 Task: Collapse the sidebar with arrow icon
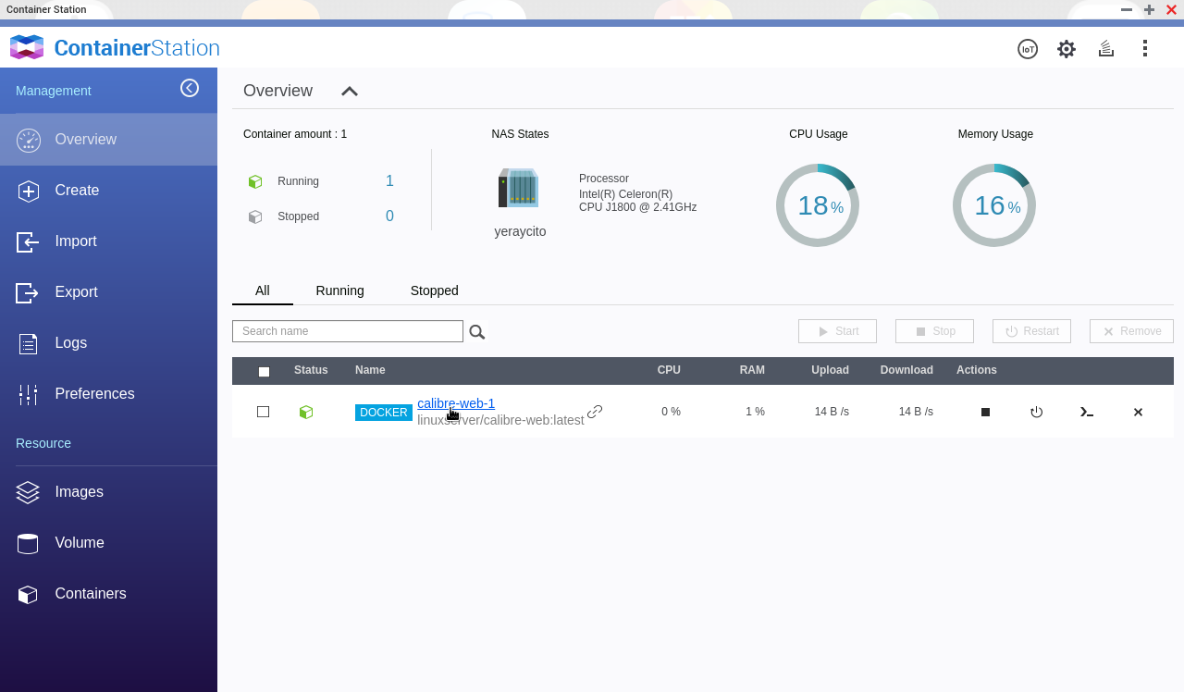(x=190, y=88)
